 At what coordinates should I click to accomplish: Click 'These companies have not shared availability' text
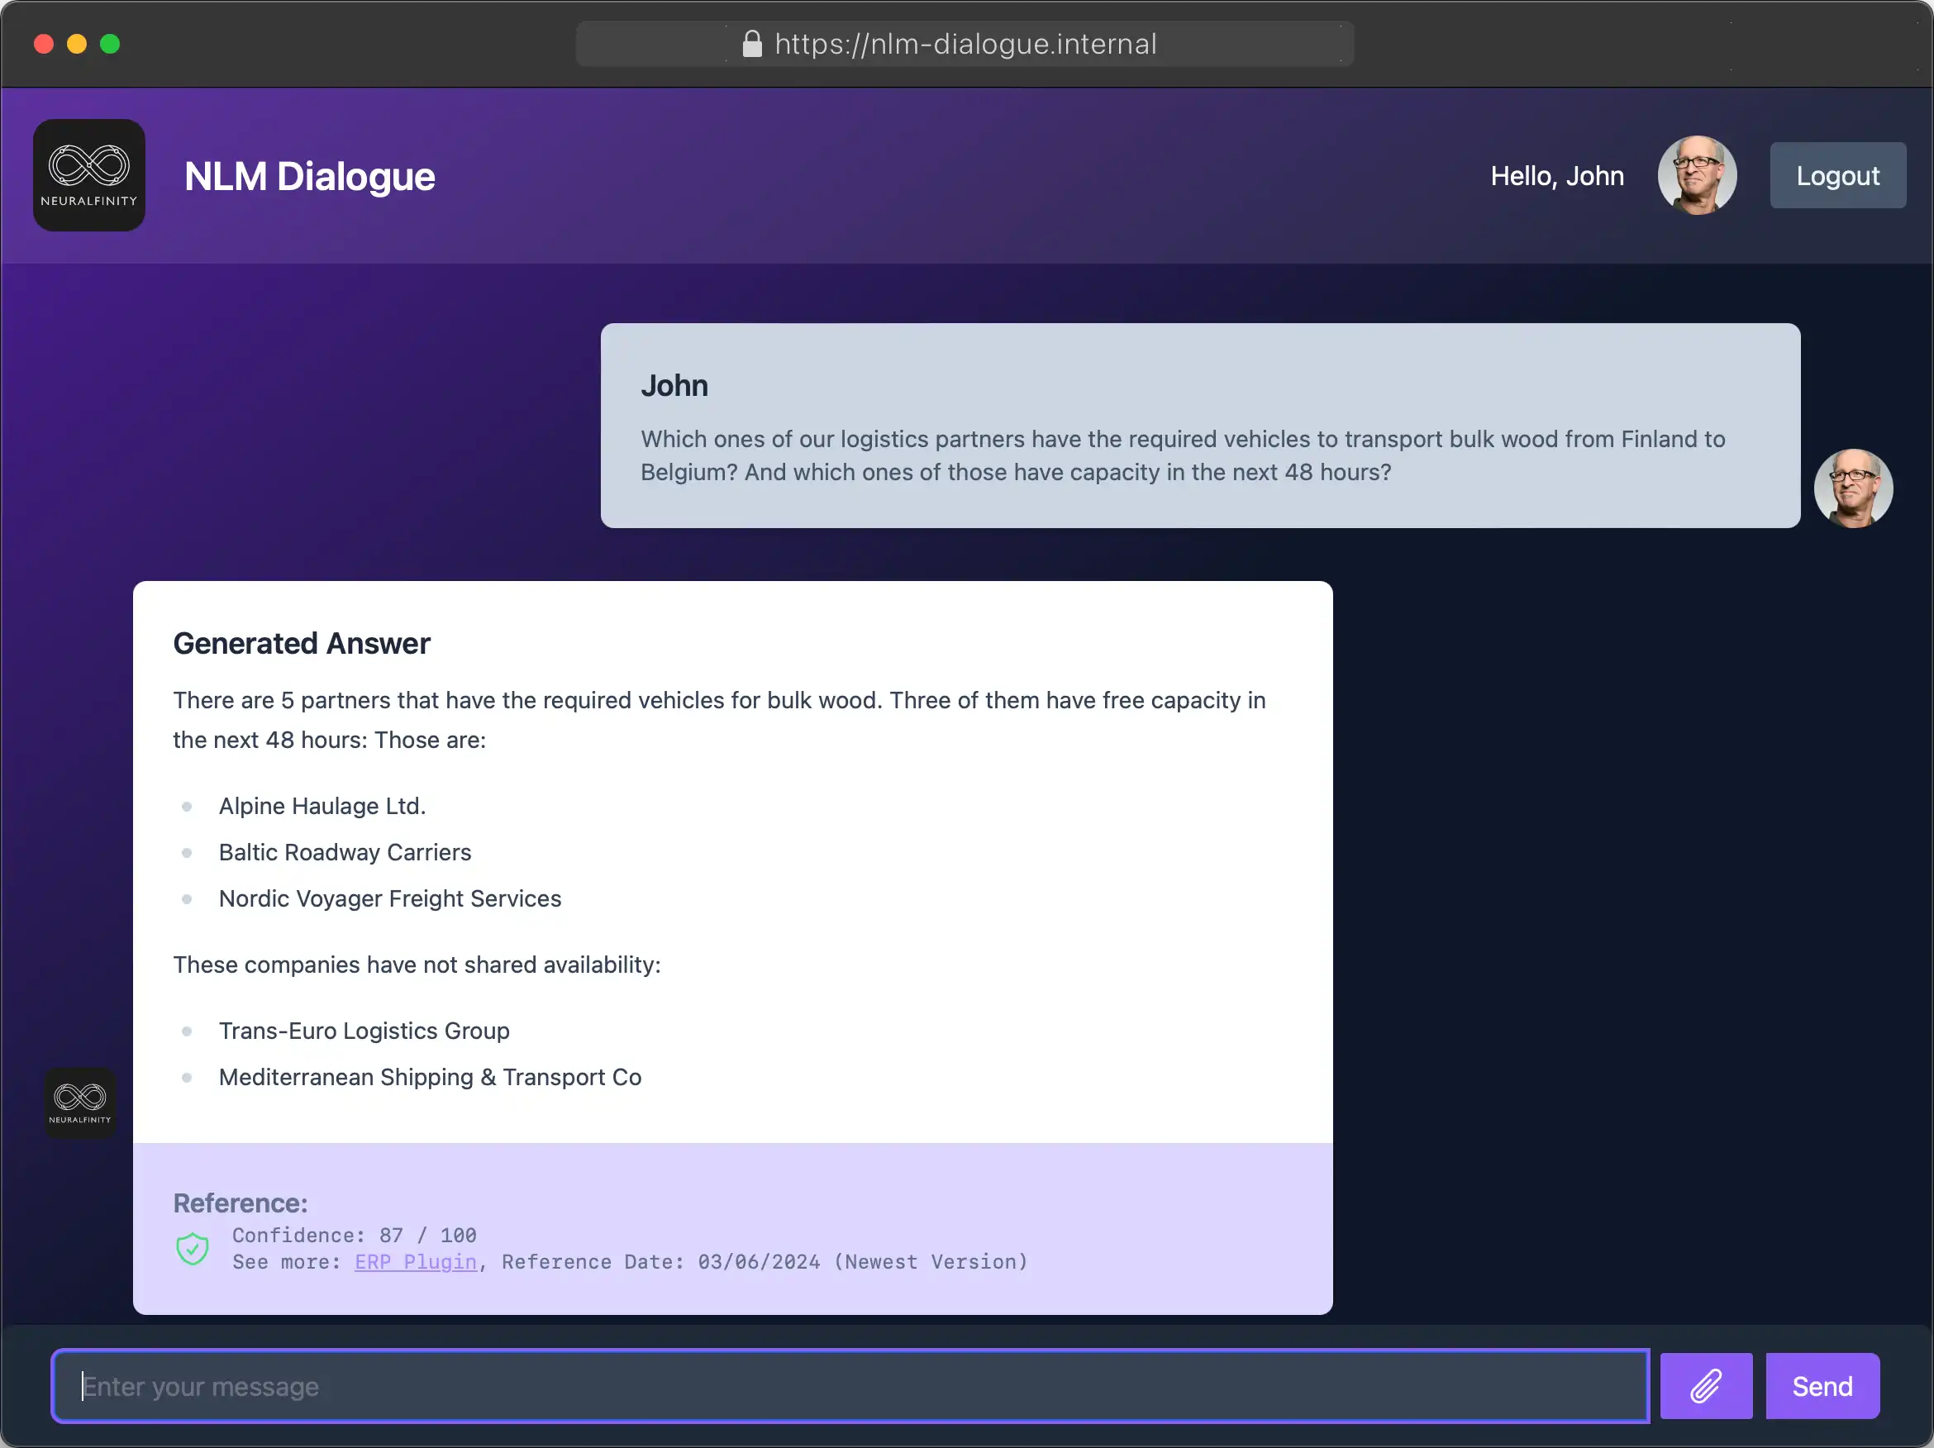[417, 965]
